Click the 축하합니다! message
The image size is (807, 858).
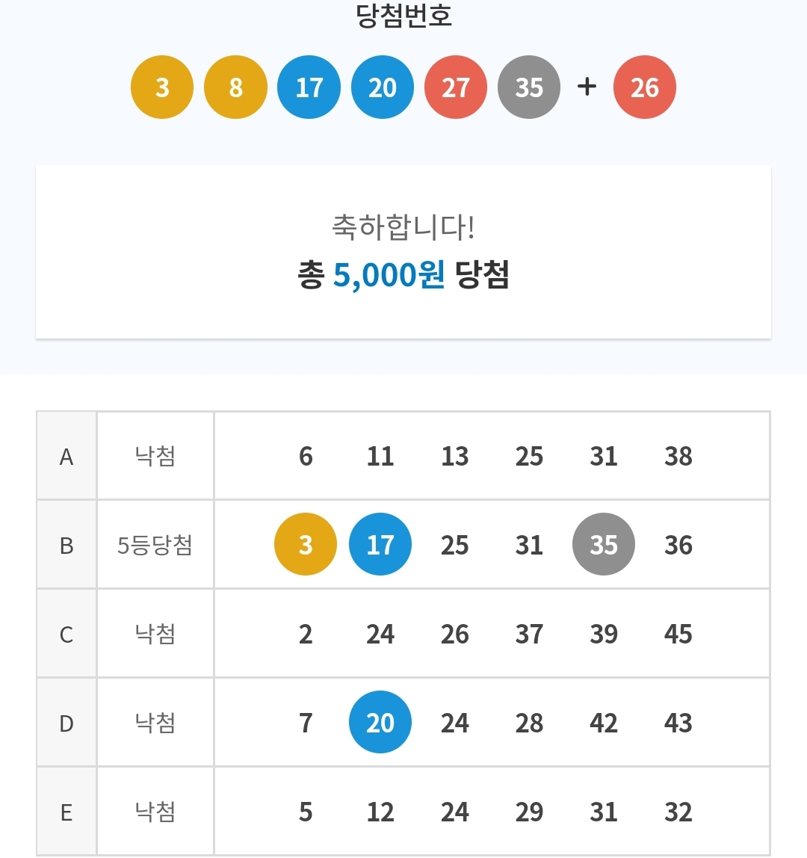(x=403, y=227)
